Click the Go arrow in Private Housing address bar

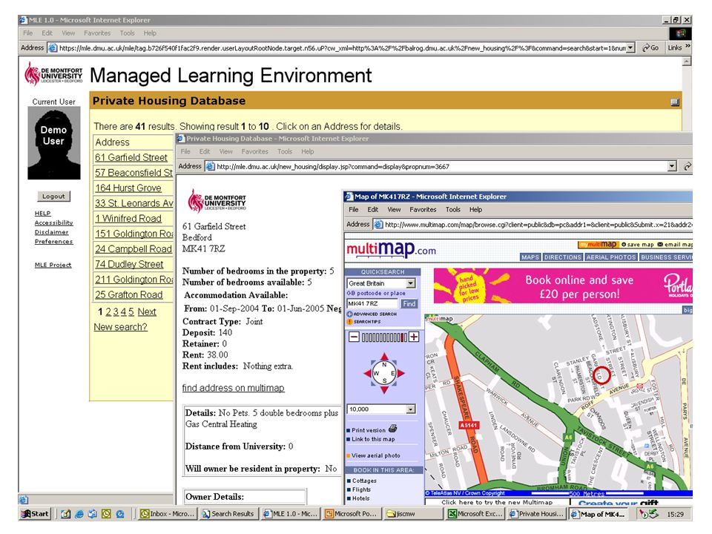688,166
